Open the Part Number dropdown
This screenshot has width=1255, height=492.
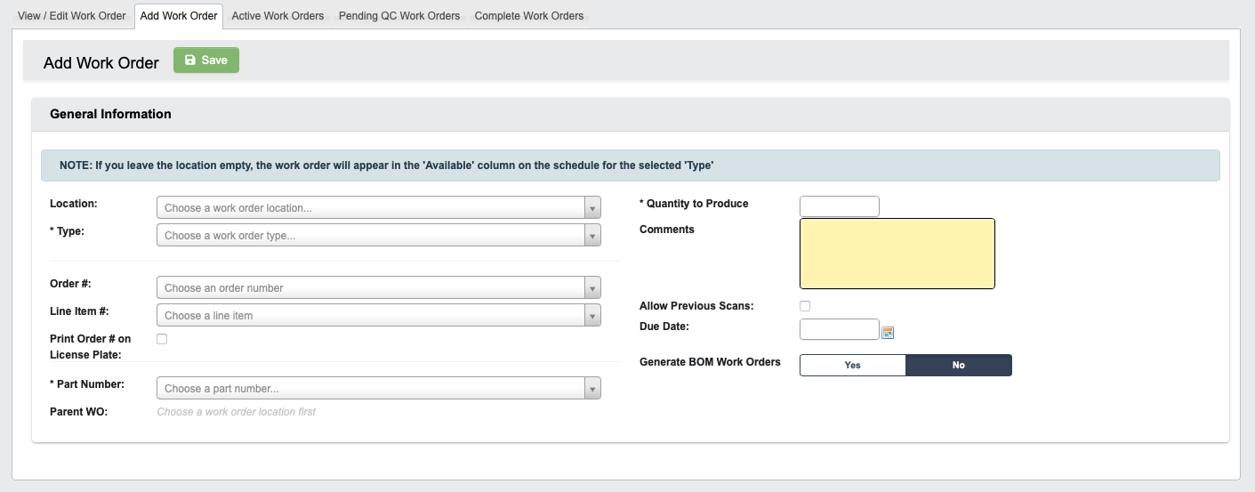(x=379, y=388)
